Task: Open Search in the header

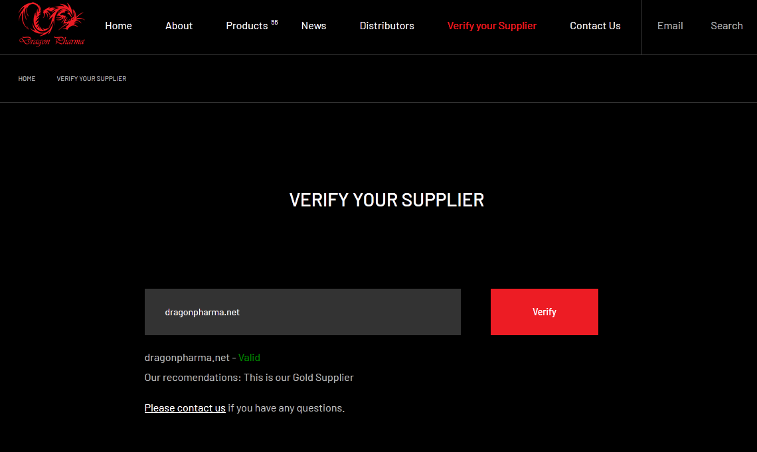Action: click(x=726, y=26)
